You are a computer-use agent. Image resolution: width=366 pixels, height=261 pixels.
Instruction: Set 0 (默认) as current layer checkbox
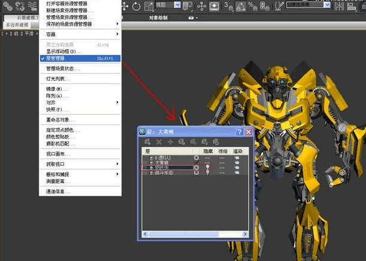tap(196, 158)
